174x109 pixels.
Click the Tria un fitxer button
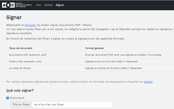[x=21, y=105]
